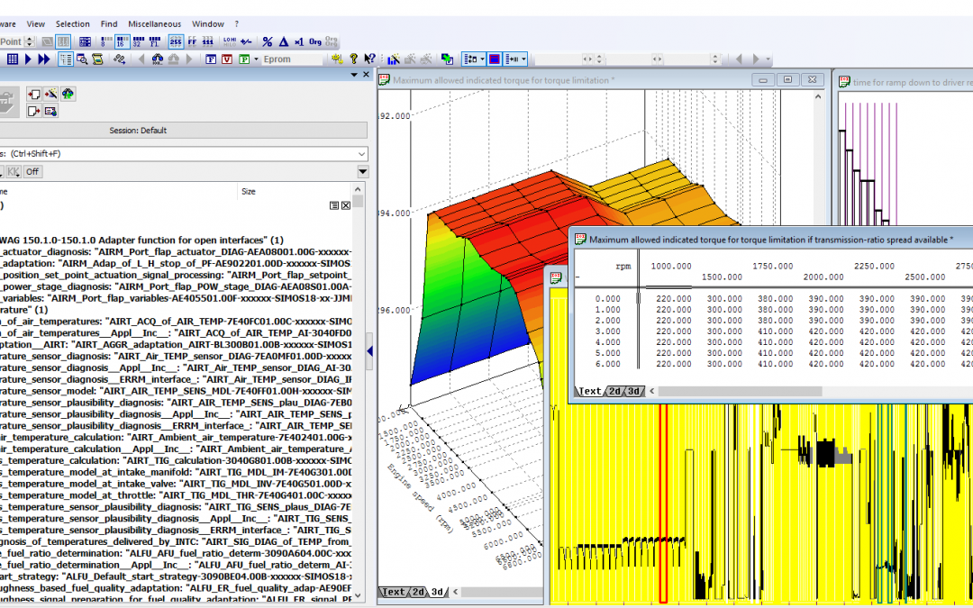Click the Point stepper arrows
Viewport: 973px width, 608px height.
pyautogui.click(x=29, y=41)
